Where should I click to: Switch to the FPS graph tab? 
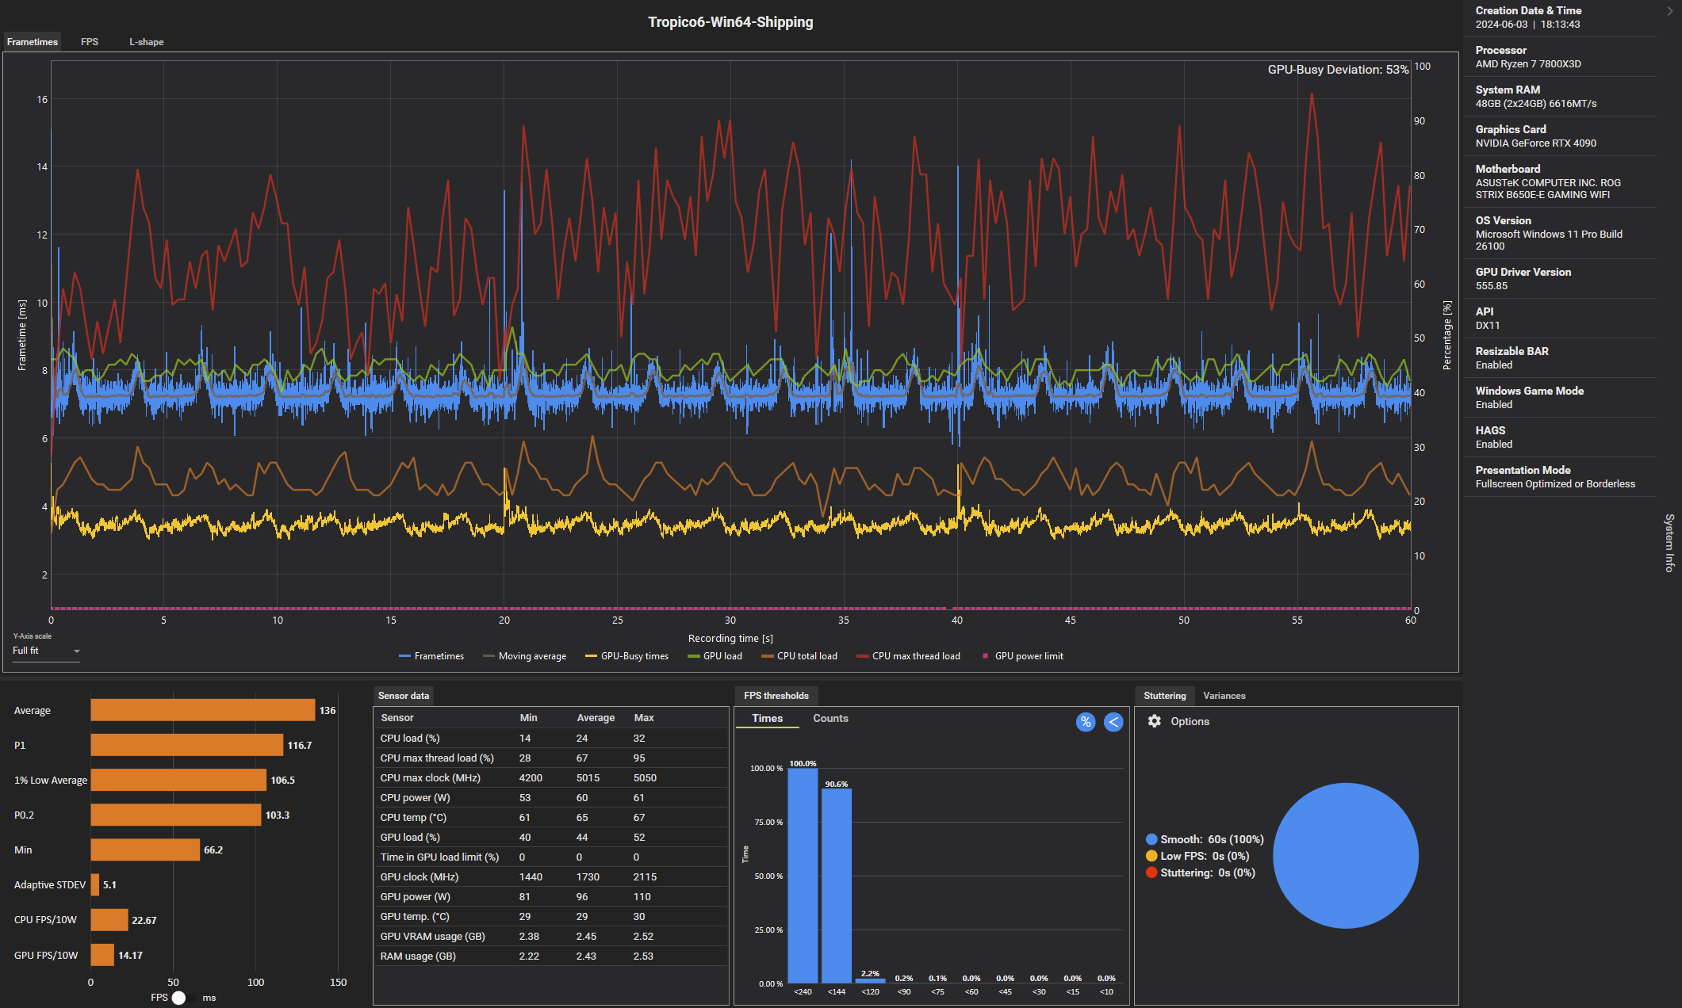coord(90,42)
